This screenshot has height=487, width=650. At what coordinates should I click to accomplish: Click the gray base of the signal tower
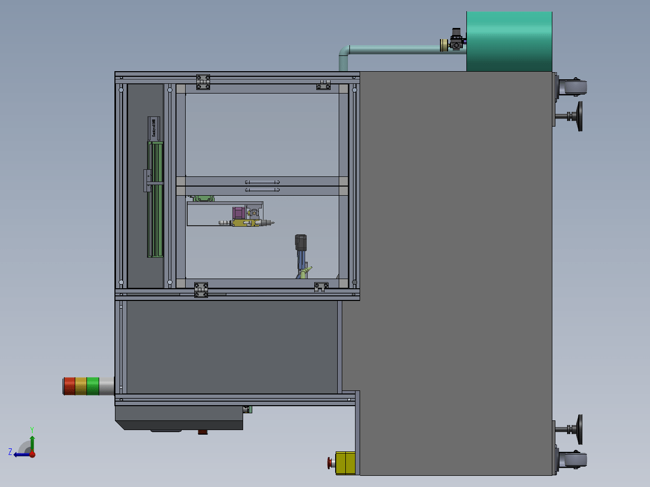coord(107,386)
